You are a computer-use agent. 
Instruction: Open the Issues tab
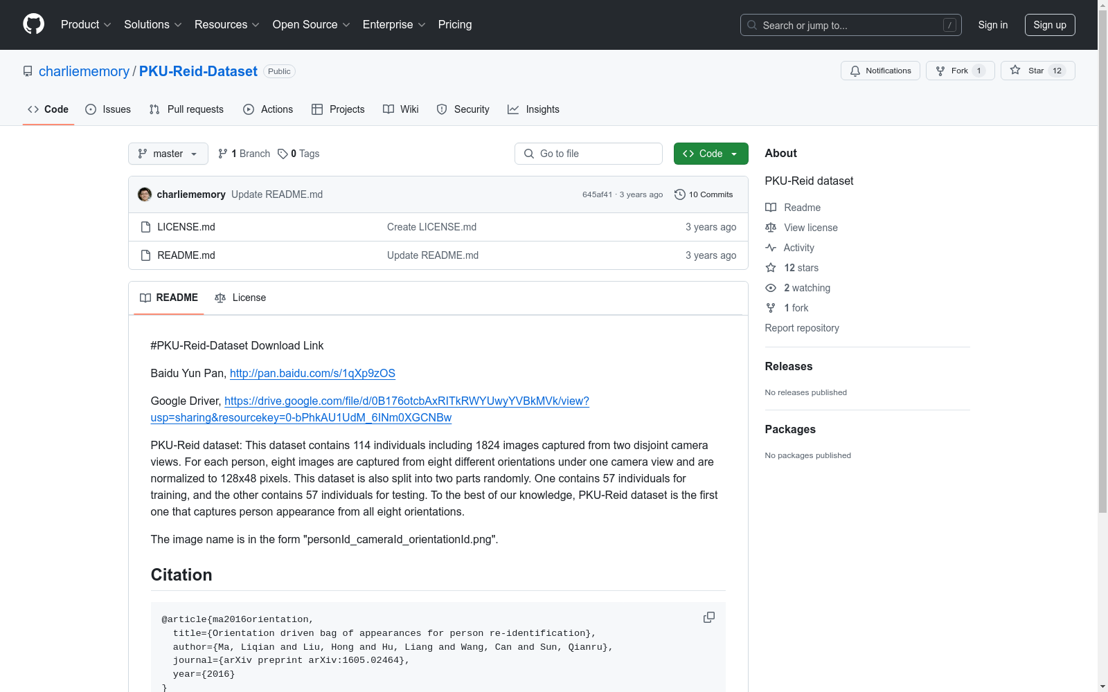click(x=108, y=109)
